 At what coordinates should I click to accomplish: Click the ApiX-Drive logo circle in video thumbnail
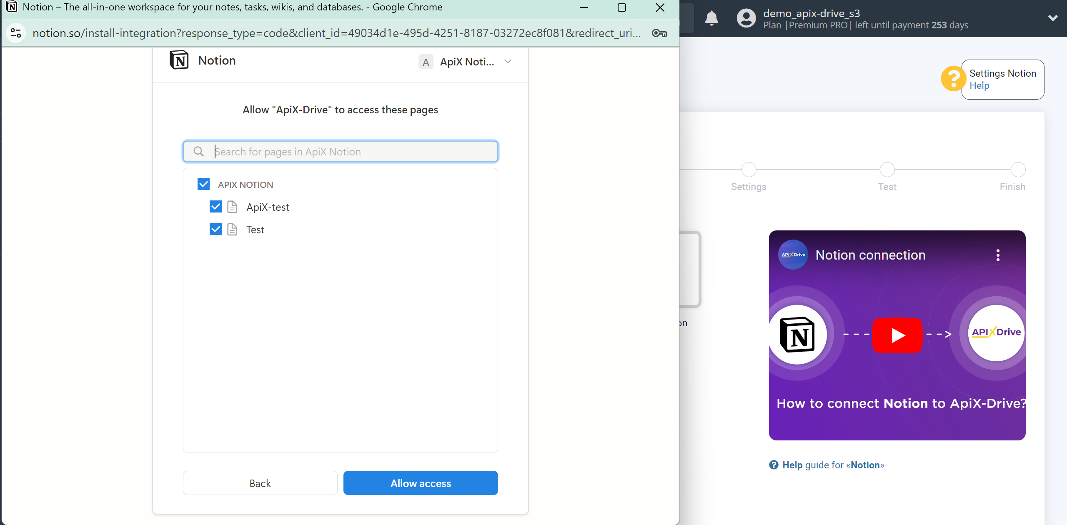pyautogui.click(x=996, y=332)
